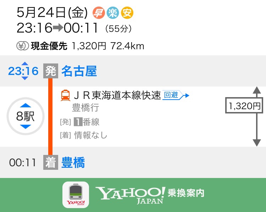Click the Yahoo transit app icon
266x212 pixels.
(x=76, y=195)
